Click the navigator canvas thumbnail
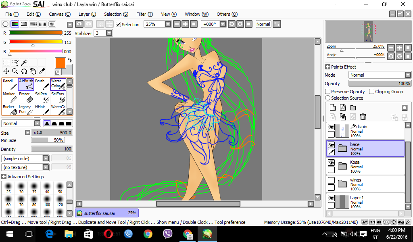Screen dimensions: 413x242 (x=368, y=31)
